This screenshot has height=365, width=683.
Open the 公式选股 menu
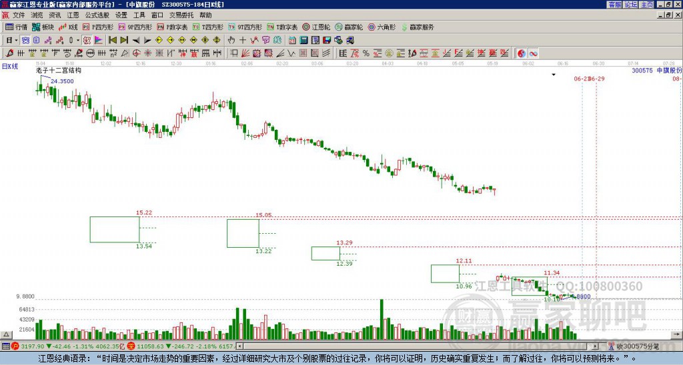97,15
